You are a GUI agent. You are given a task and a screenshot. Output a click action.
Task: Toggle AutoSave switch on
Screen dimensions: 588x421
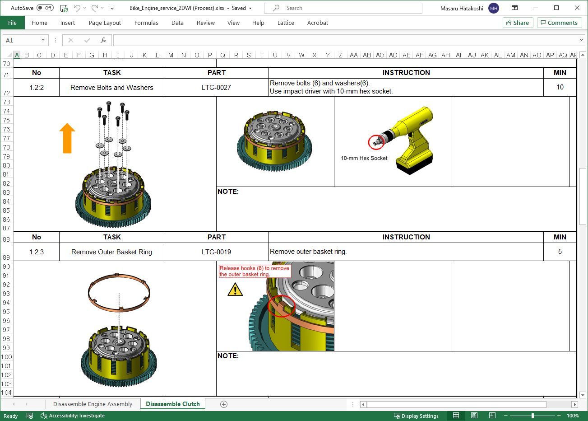[45, 8]
